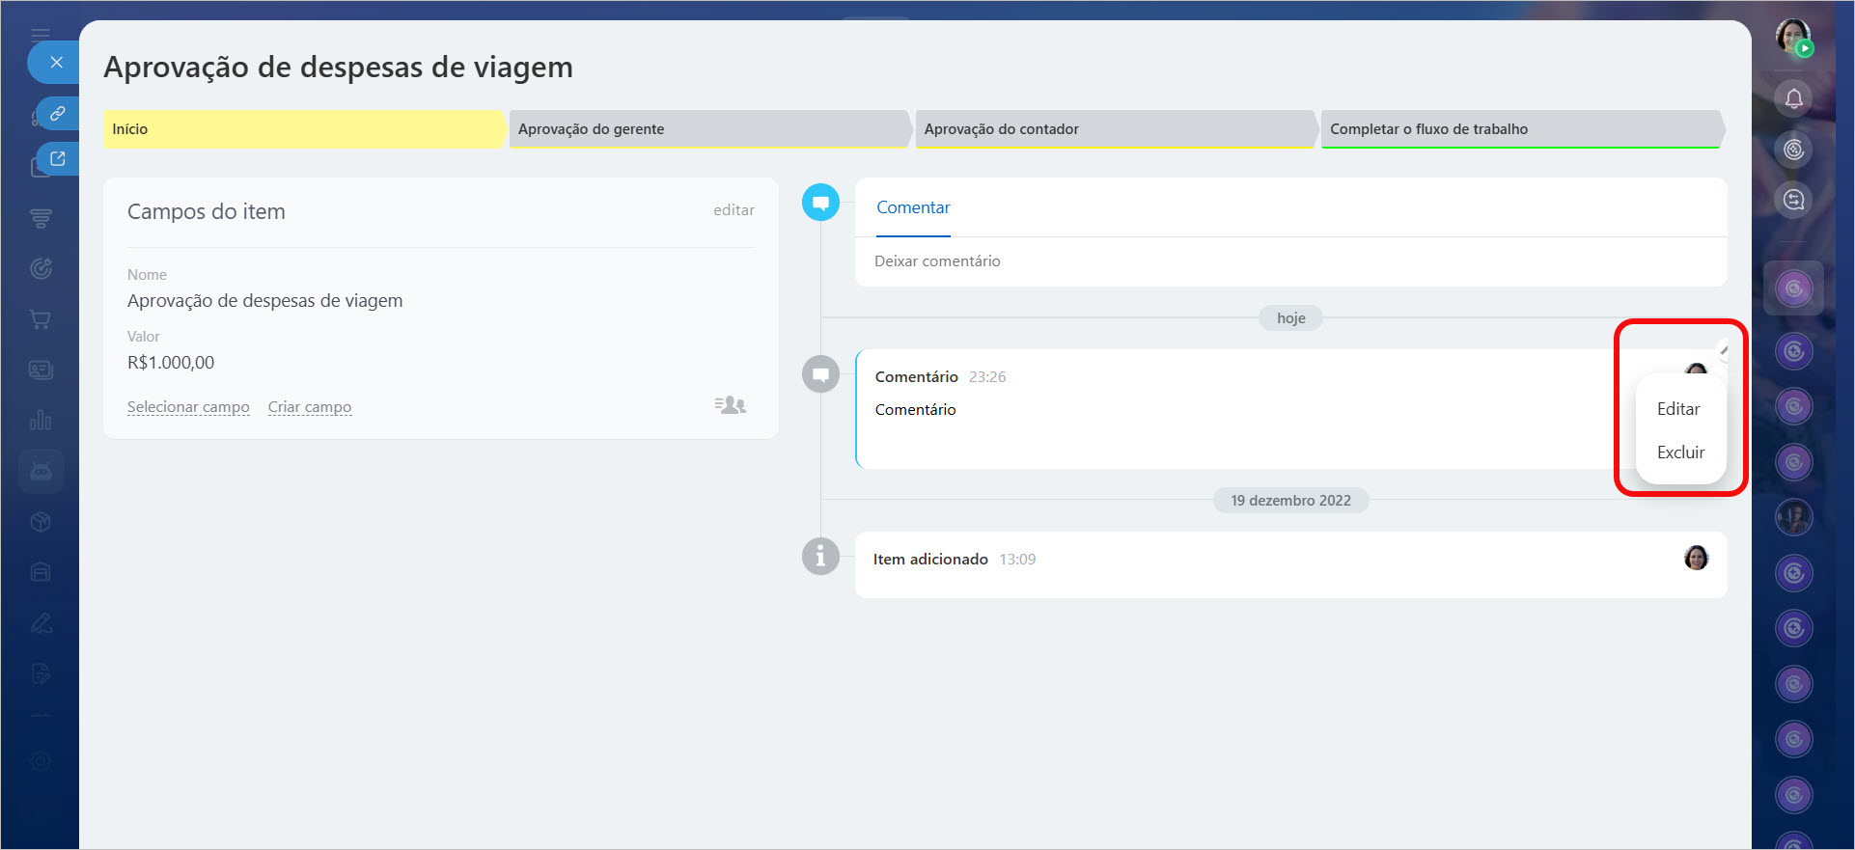Screen dimensions: 1855x850
Task: Click the item-added info icon in timeline
Action: [820, 557]
